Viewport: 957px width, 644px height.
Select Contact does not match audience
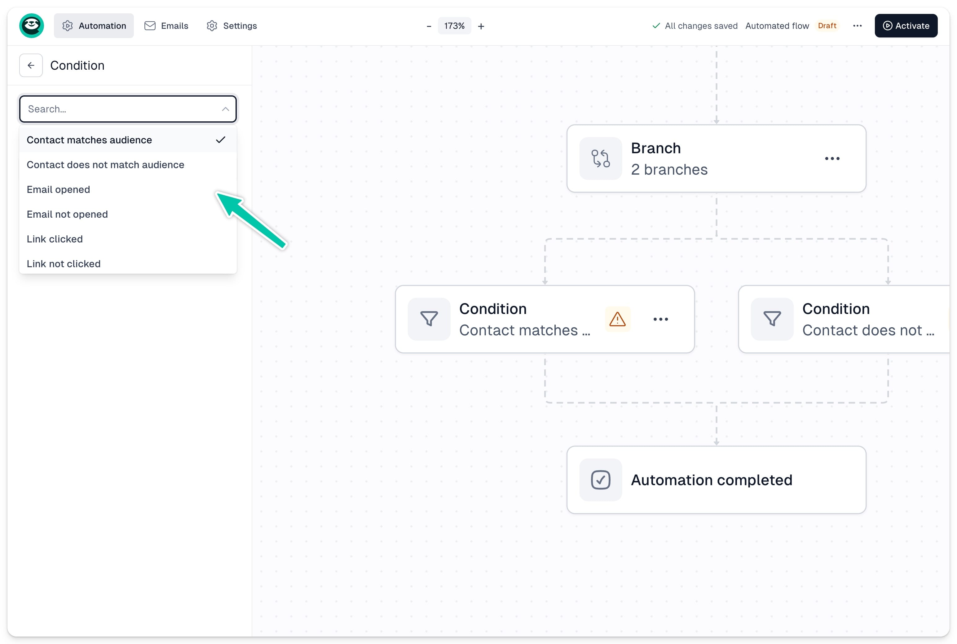(127, 165)
